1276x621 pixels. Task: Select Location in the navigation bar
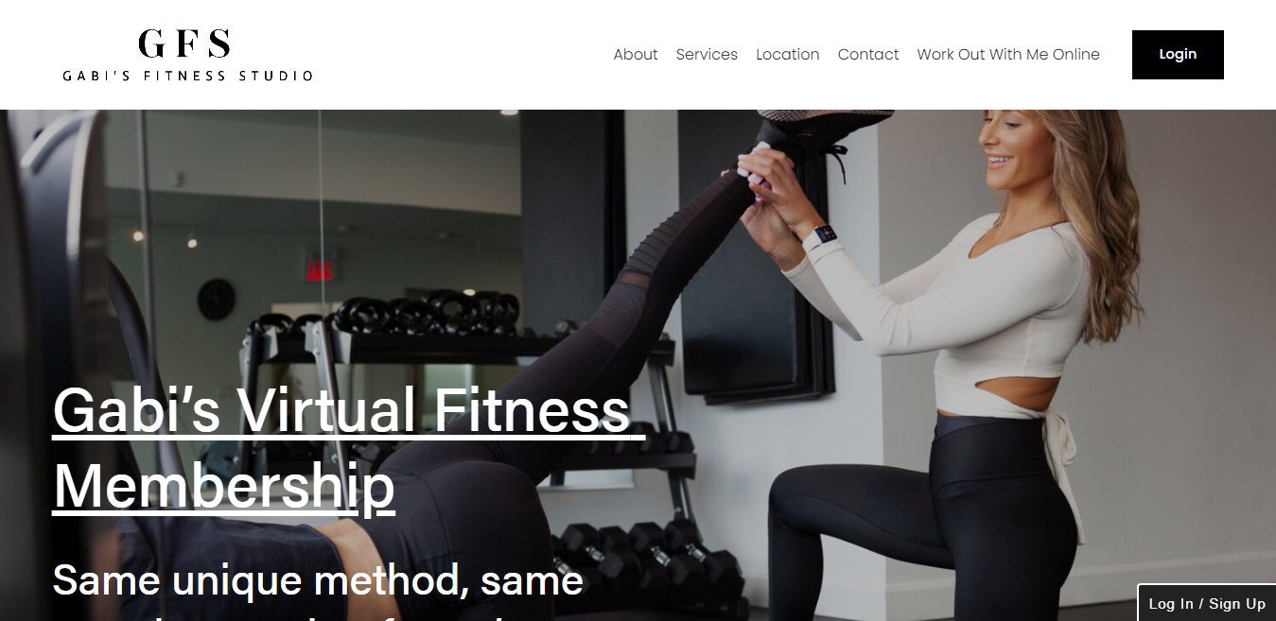[x=788, y=55]
